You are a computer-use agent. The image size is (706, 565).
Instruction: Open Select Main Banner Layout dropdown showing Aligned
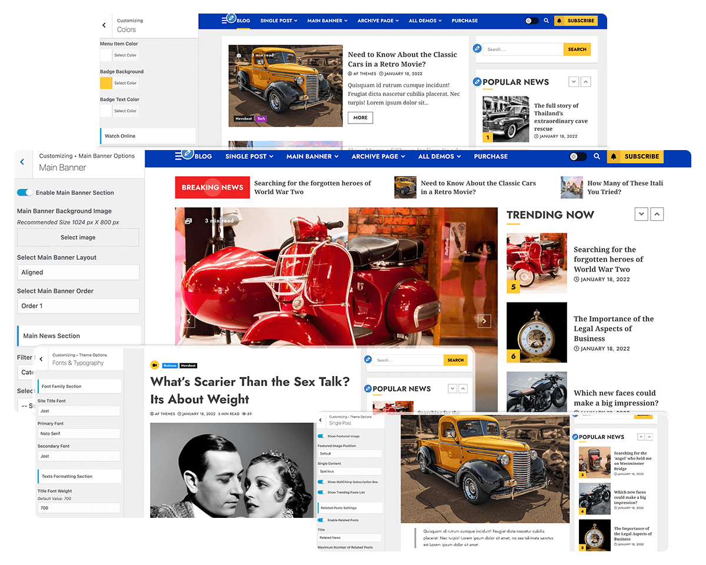(78, 272)
